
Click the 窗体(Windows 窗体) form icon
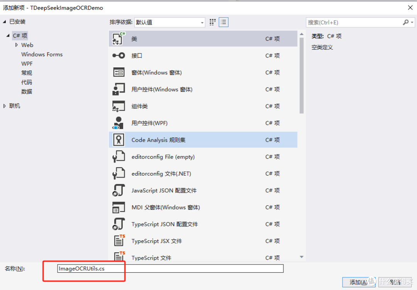click(119, 72)
